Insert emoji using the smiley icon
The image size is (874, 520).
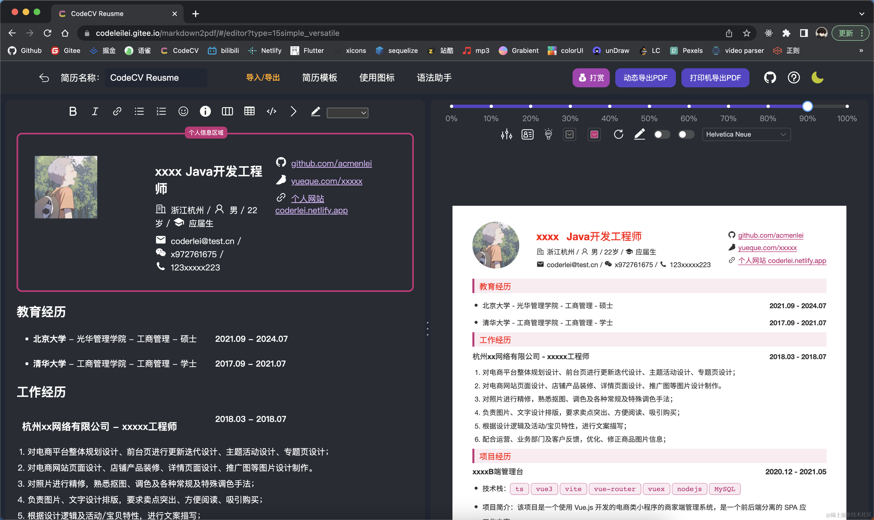pos(183,112)
